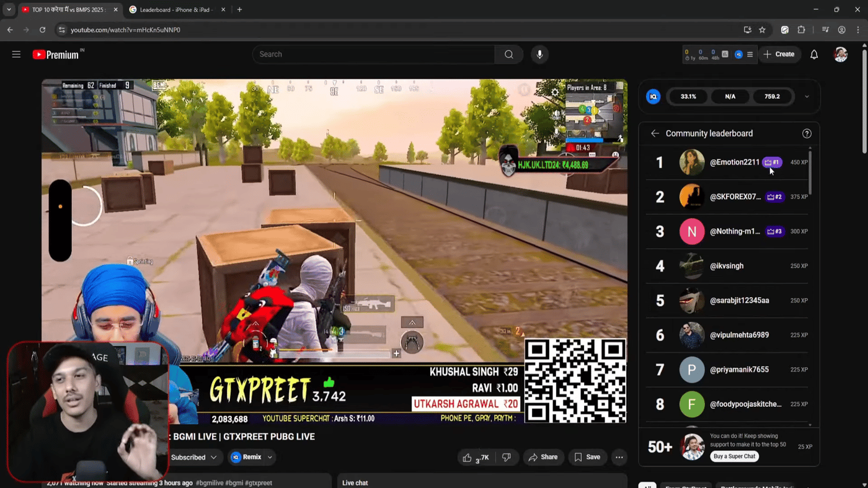This screenshot has height=488, width=868.
Task: Open the leaderboard help question mark
Action: click(807, 133)
